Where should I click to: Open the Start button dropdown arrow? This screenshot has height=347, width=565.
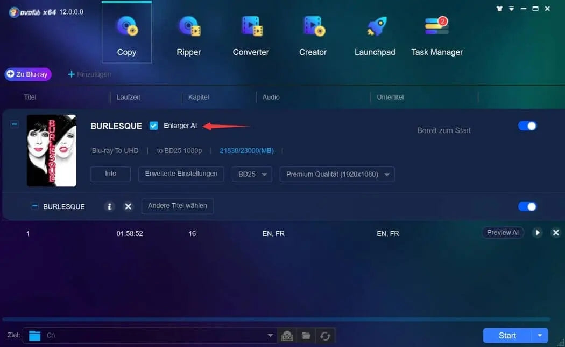[540, 335]
